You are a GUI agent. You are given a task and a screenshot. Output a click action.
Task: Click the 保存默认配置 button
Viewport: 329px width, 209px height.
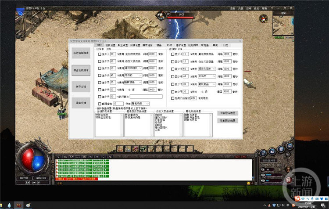228,113
